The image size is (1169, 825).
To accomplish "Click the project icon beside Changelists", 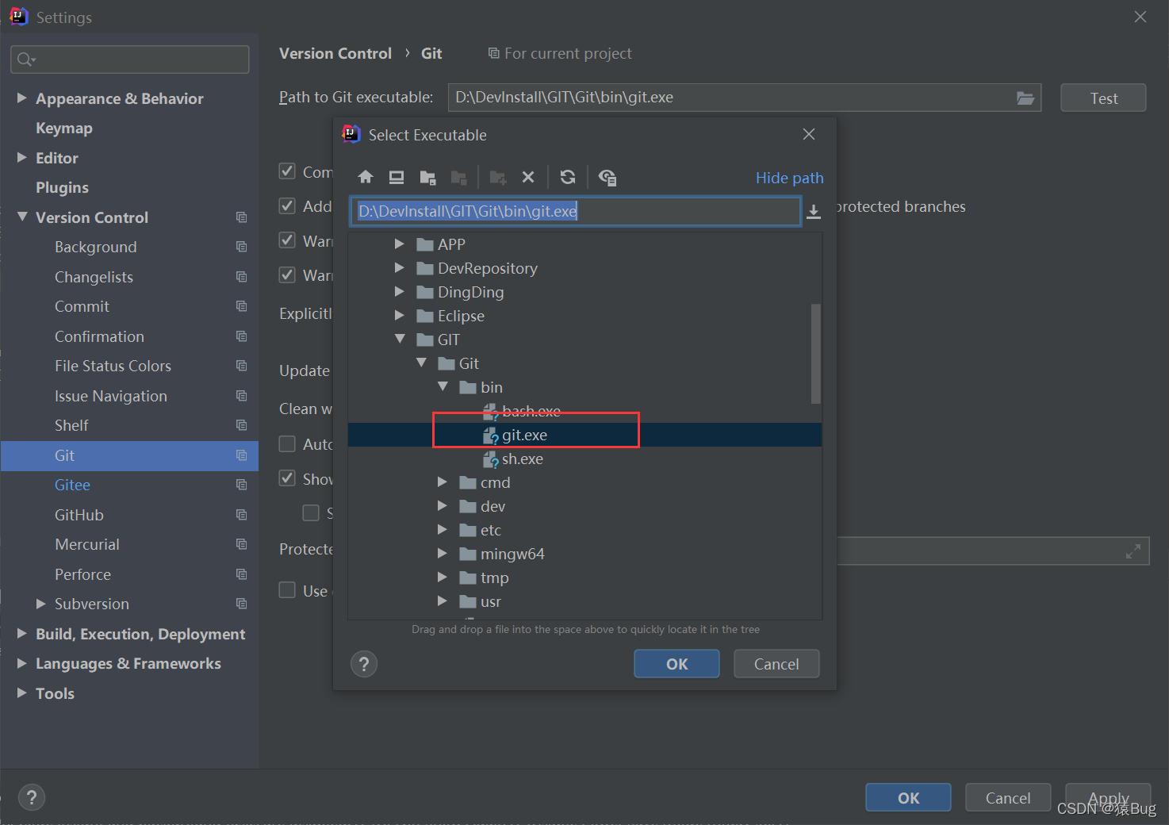I will coord(241,277).
